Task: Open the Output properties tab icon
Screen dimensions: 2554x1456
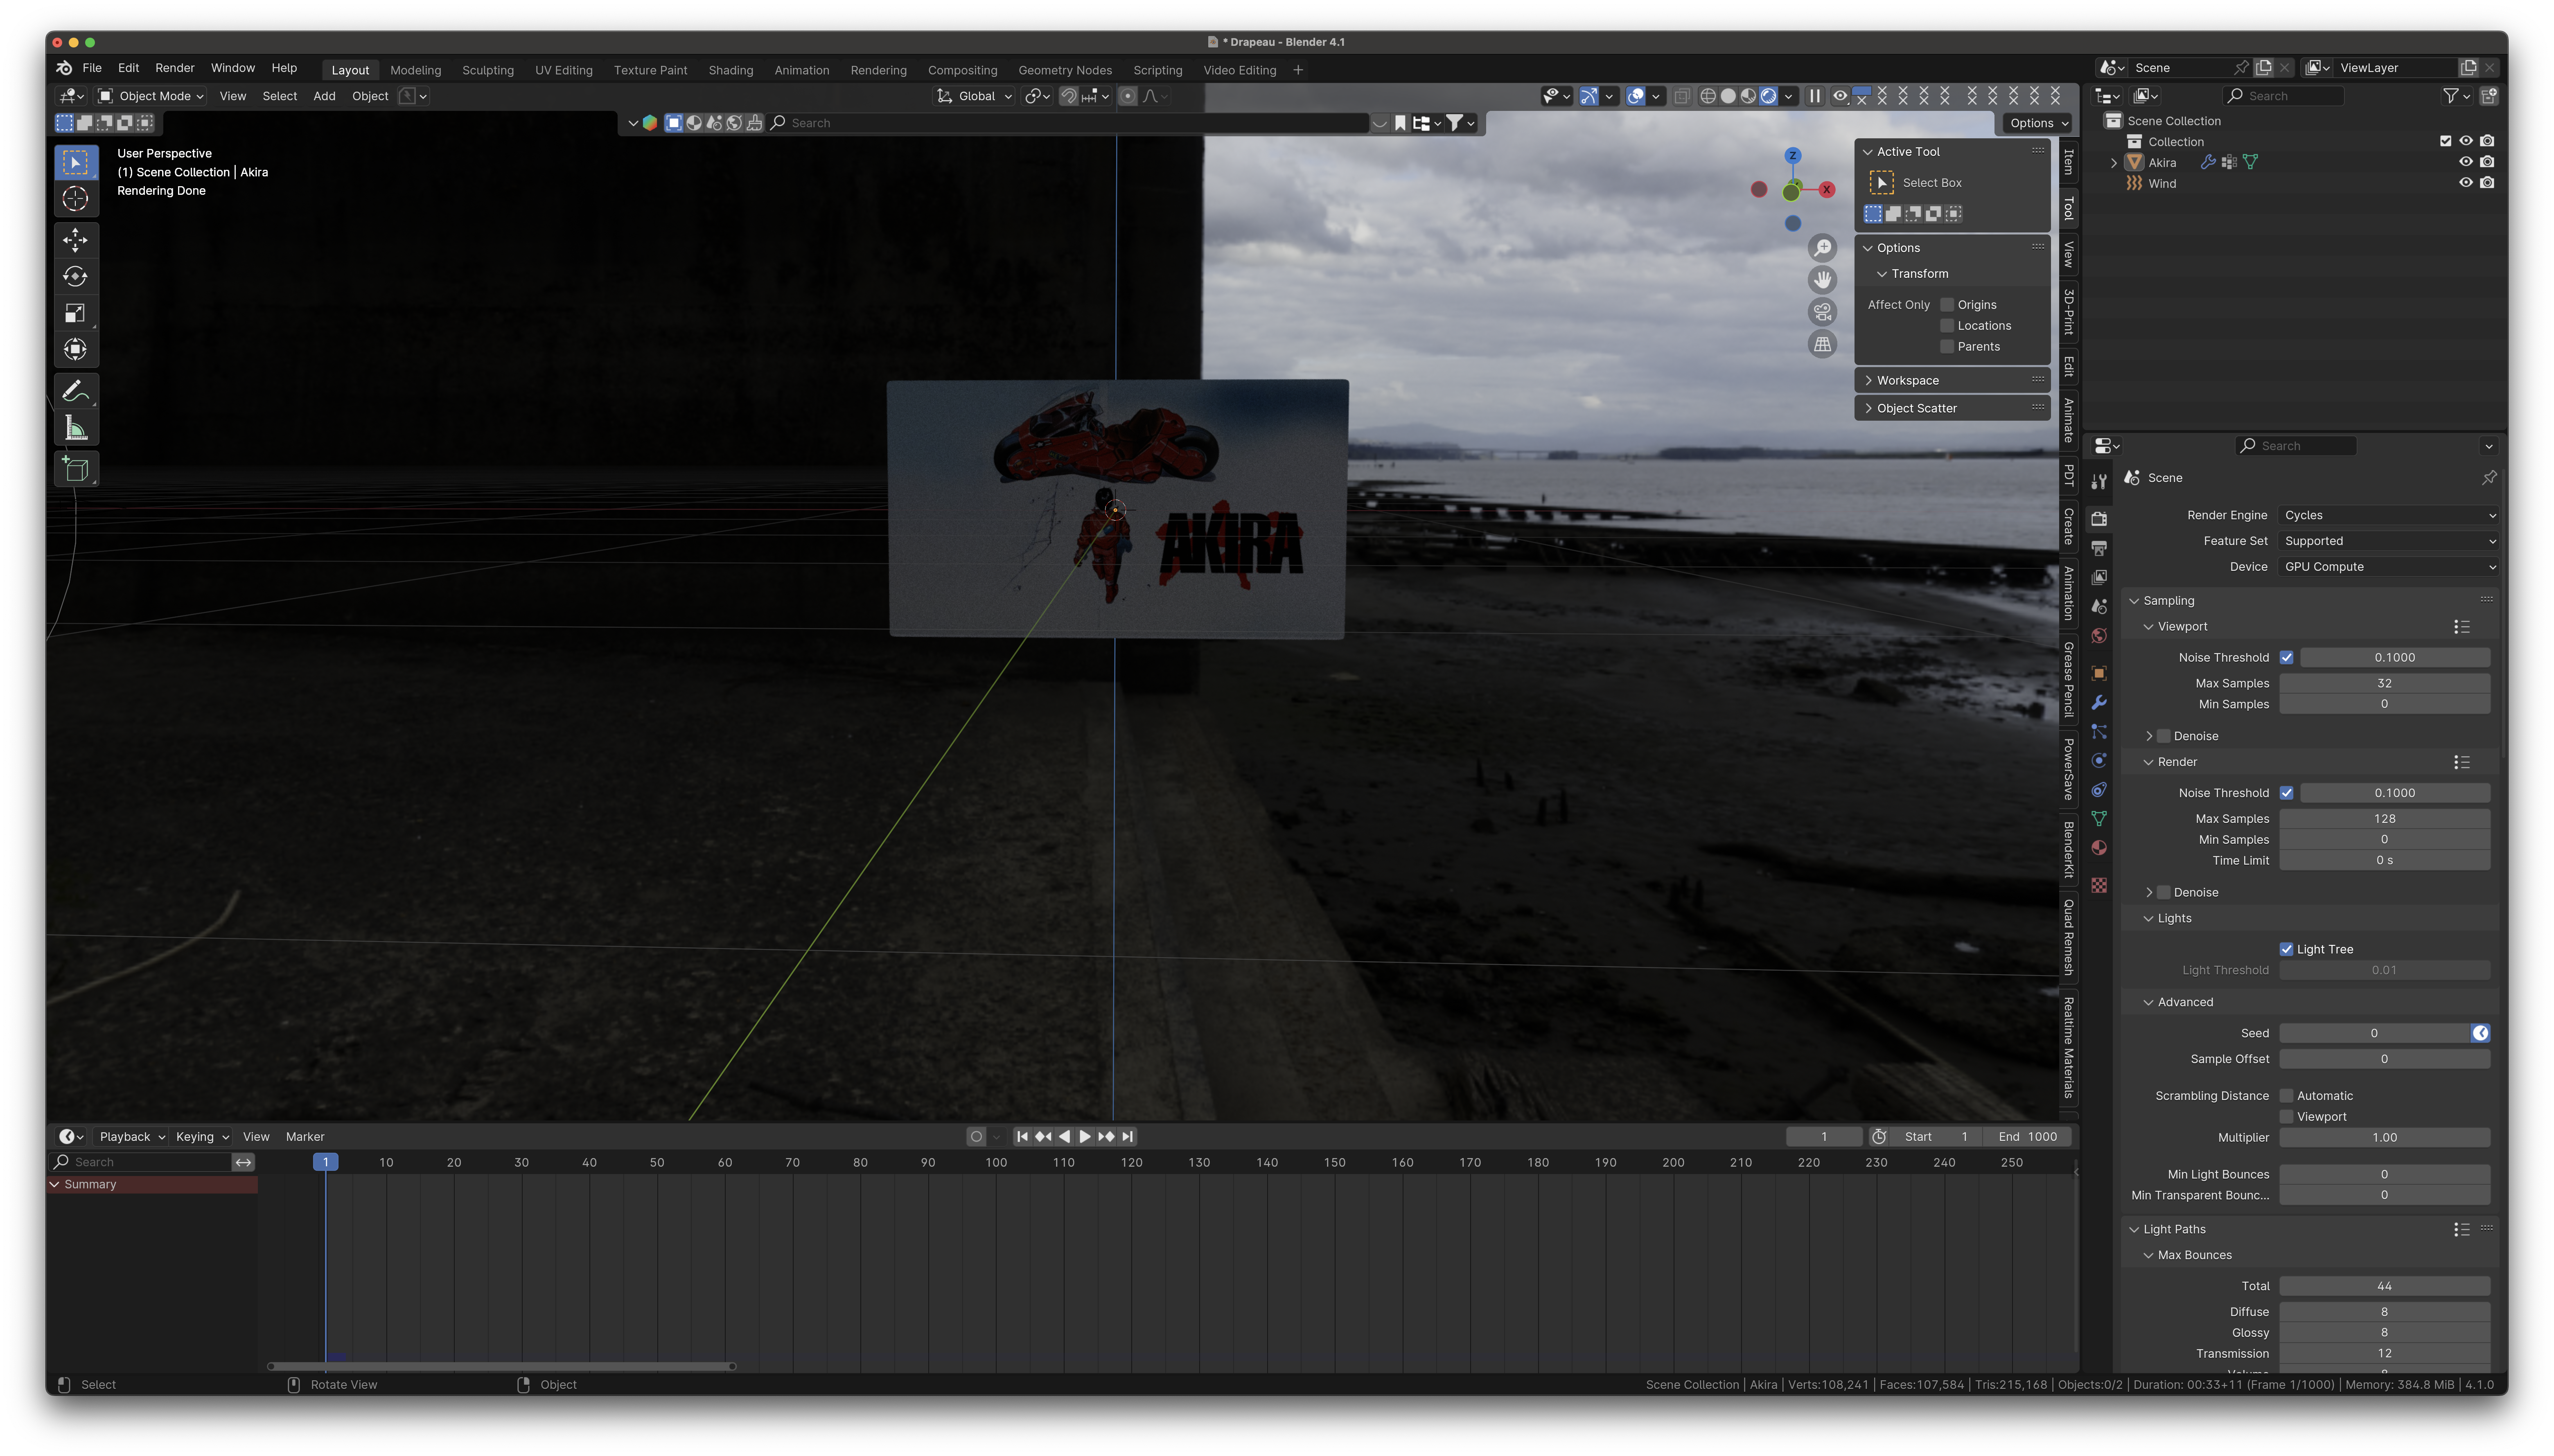Action: coord(2099,548)
